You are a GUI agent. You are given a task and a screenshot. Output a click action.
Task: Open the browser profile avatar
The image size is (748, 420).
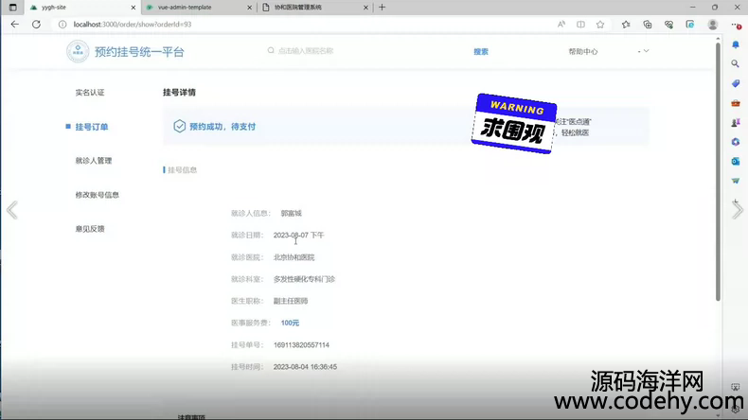(713, 25)
